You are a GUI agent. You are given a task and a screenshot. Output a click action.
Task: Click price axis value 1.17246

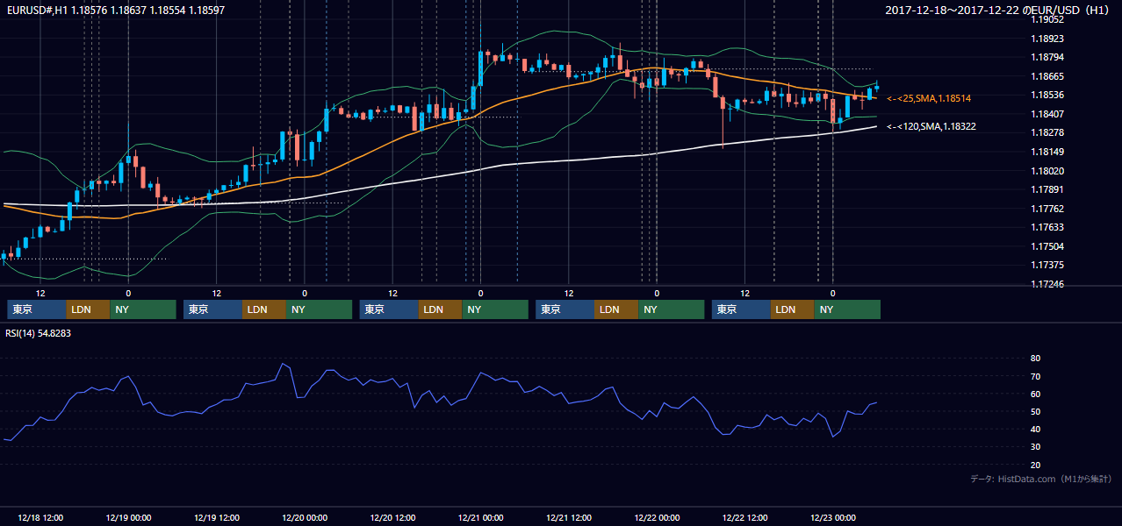click(1047, 284)
